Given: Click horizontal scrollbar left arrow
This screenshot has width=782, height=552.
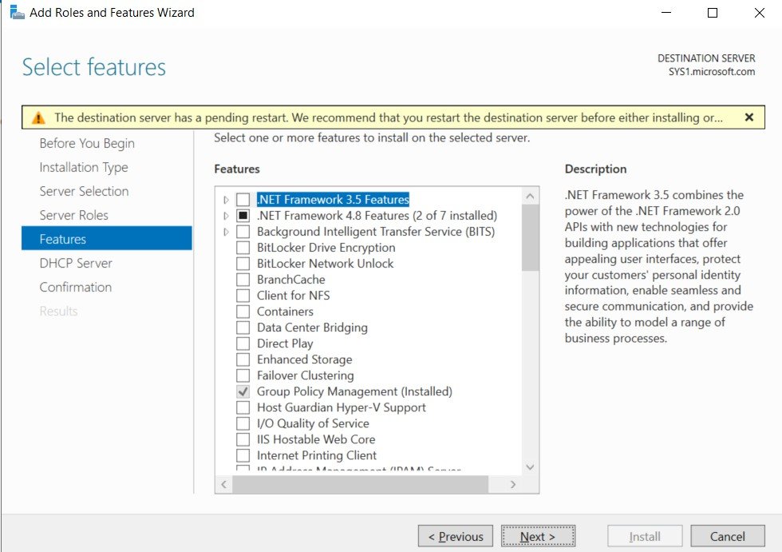Looking at the screenshot, I should (x=224, y=484).
